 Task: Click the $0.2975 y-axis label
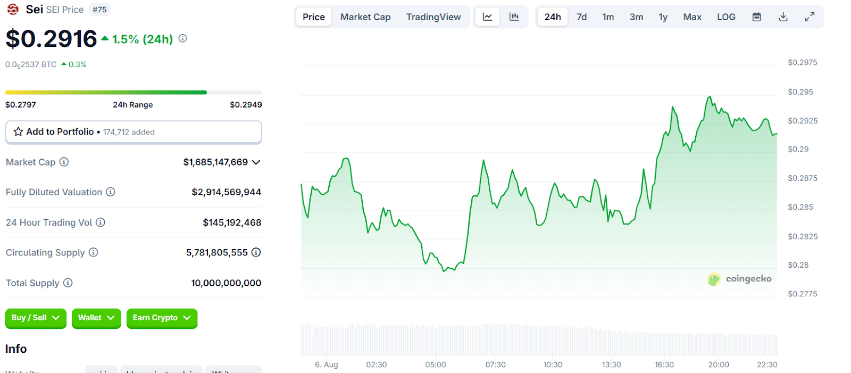(802, 62)
